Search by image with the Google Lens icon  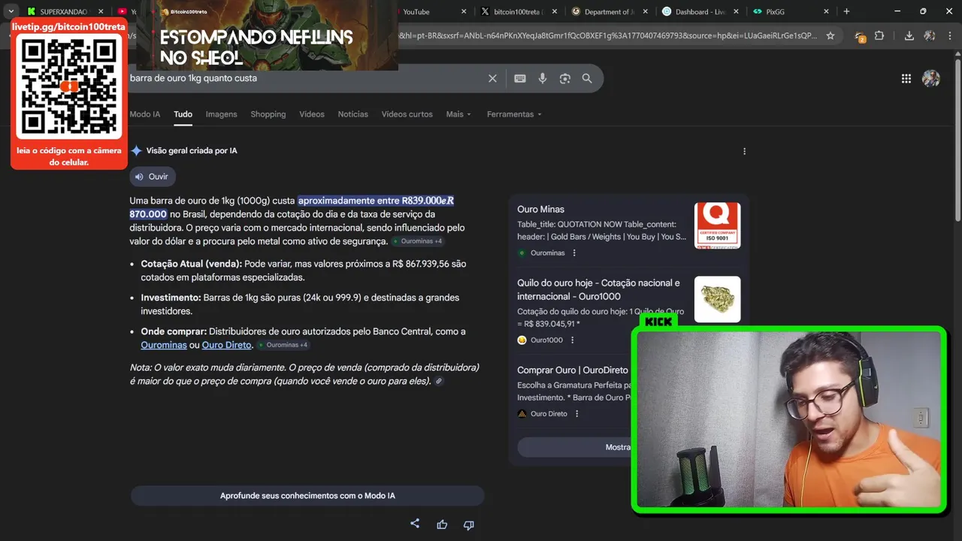(x=564, y=78)
